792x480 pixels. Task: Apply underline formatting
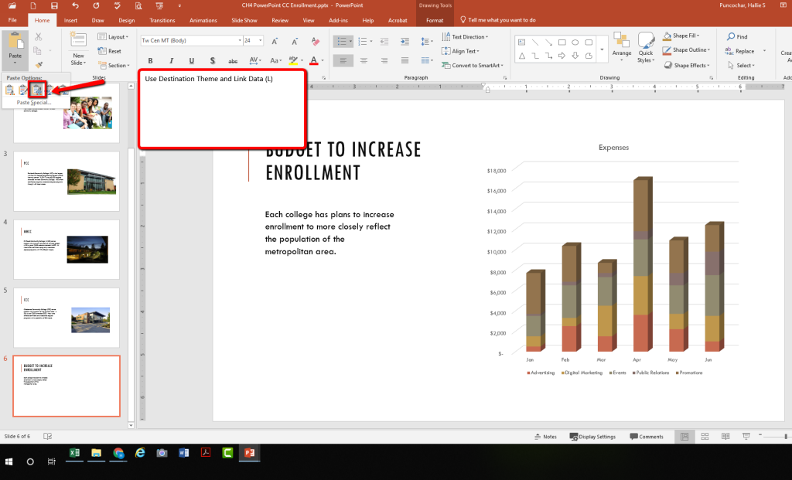point(191,60)
